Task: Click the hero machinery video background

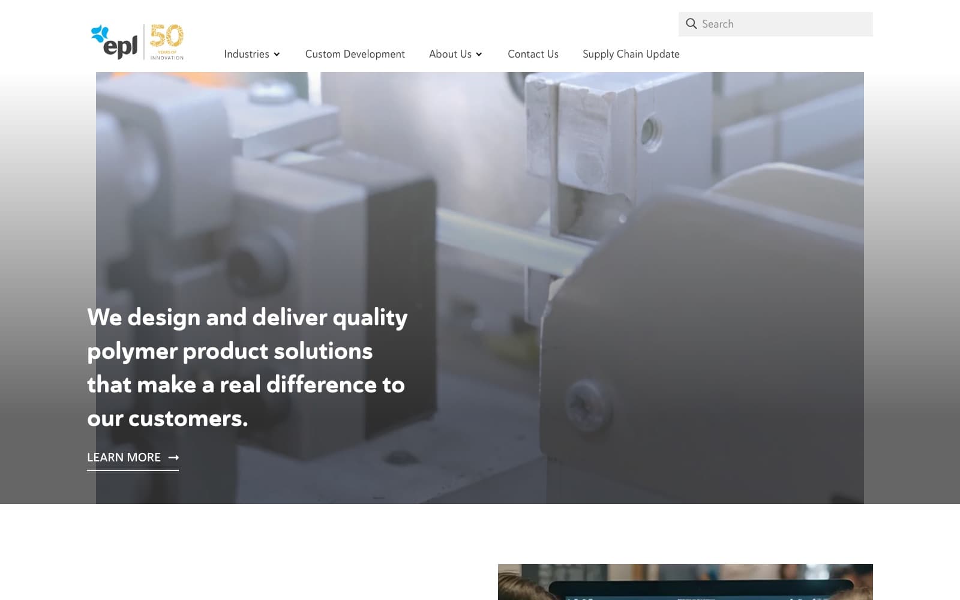Action: coord(600,240)
